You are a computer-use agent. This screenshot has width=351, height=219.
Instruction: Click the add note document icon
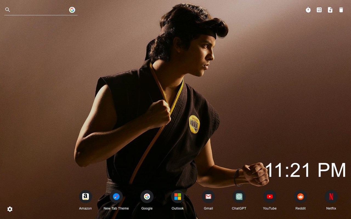click(330, 10)
